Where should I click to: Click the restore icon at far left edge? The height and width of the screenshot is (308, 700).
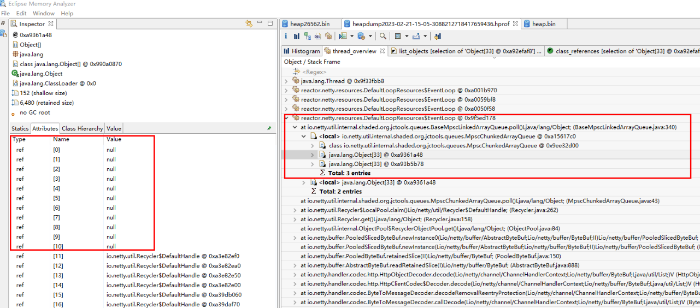tap(4, 23)
